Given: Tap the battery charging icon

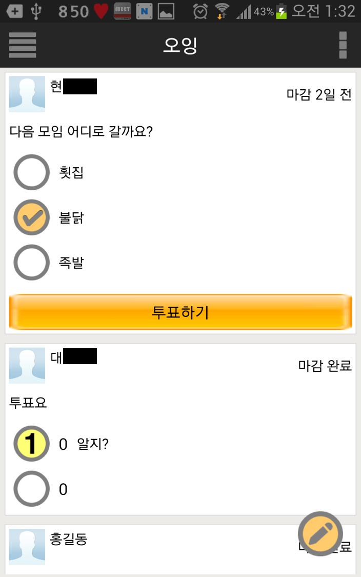Looking at the screenshot, I should (x=282, y=11).
